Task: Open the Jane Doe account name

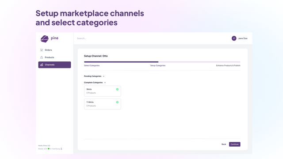Action: tap(243, 38)
